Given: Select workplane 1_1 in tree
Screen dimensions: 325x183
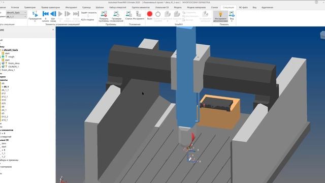Looking at the screenshot, I should 4,154.
